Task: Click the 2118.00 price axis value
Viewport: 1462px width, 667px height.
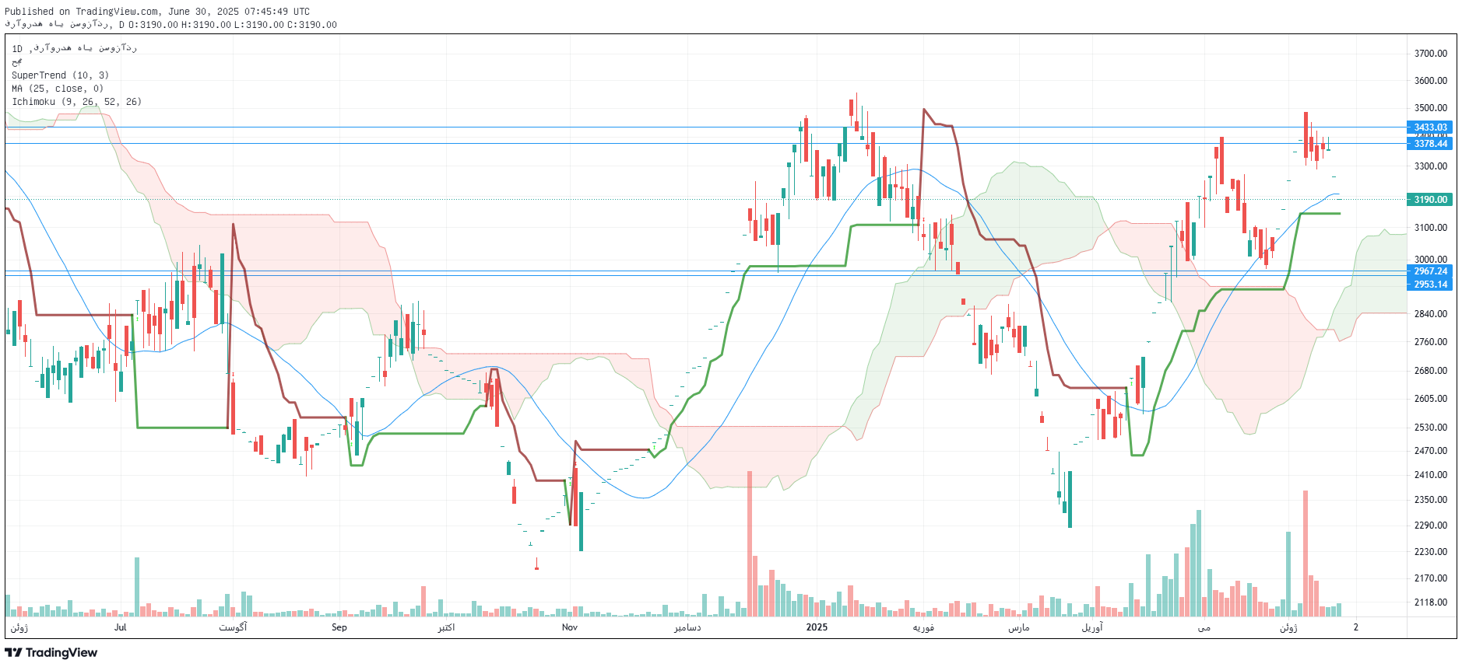Action: pos(1431,602)
